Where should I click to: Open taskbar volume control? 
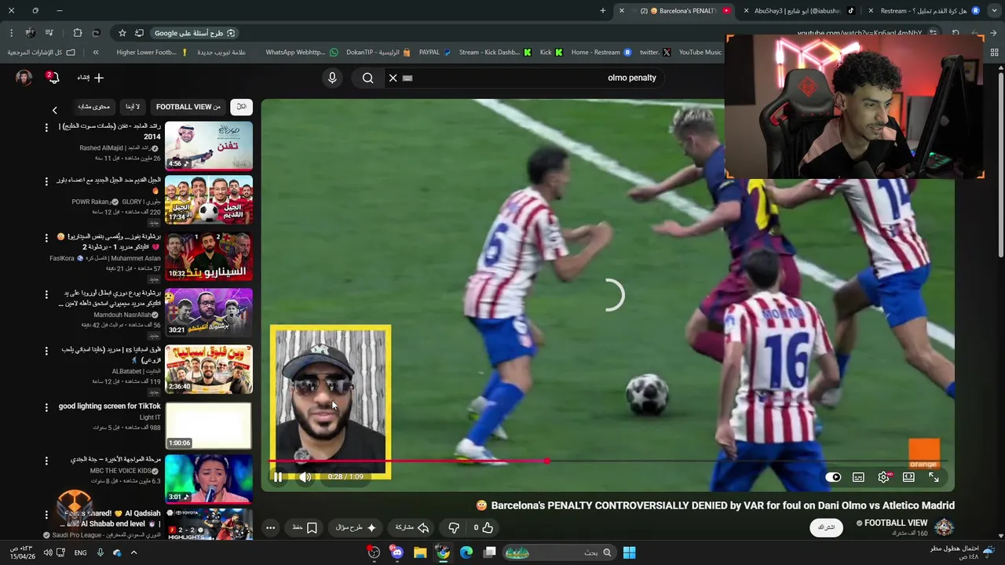pos(48,552)
